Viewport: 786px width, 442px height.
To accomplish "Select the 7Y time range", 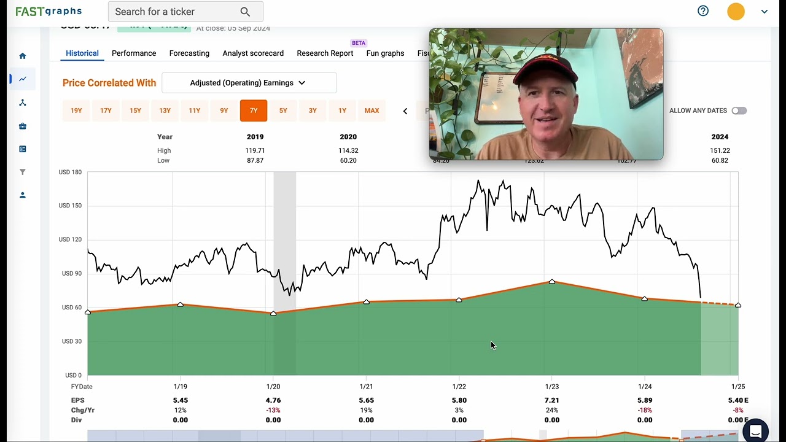I will coord(254,110).
